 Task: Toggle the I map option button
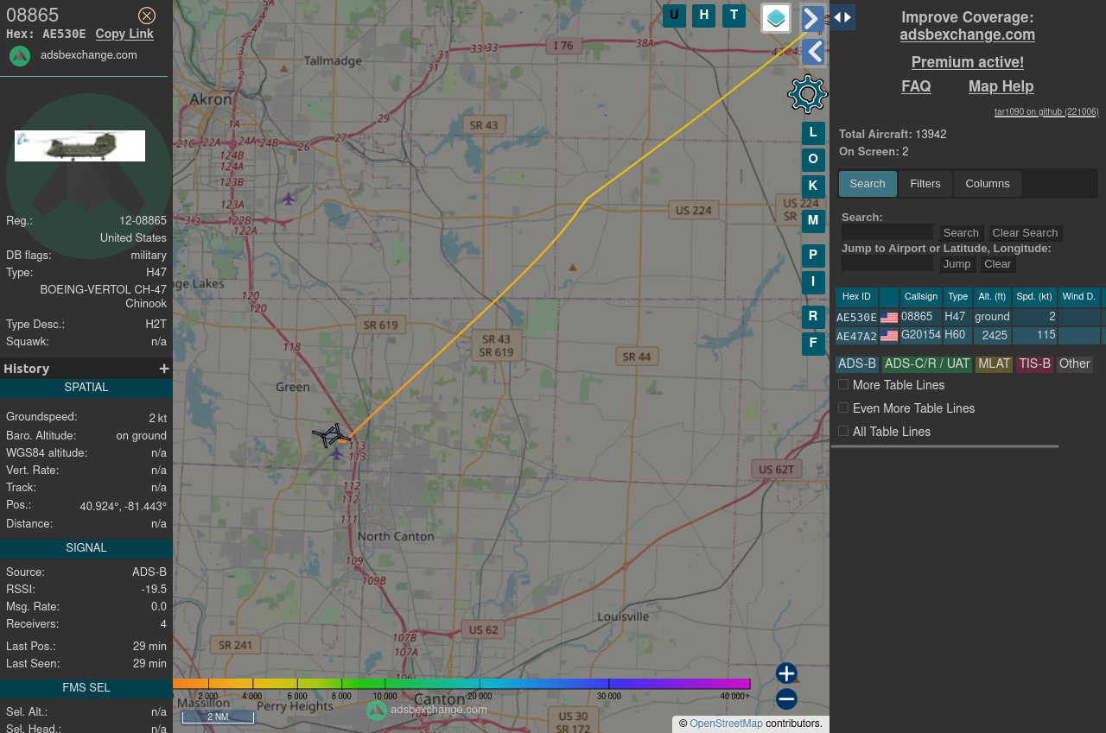pos(813,282)
